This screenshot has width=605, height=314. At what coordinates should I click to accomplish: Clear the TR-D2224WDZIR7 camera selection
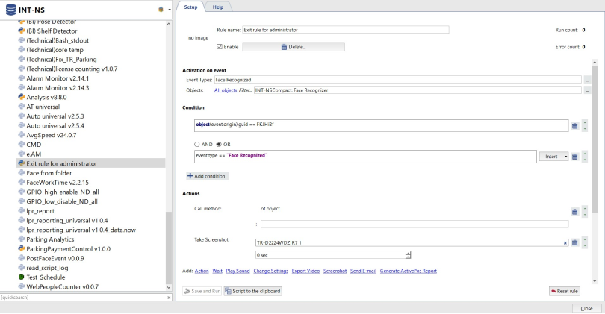565,243
